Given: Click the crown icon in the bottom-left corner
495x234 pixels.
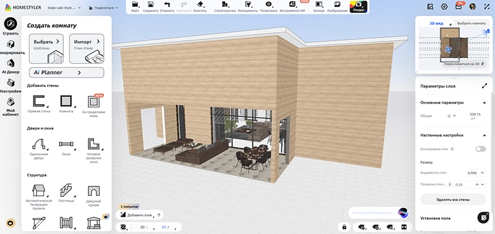Looking at the screenshot, I should (x=11, y=224).
